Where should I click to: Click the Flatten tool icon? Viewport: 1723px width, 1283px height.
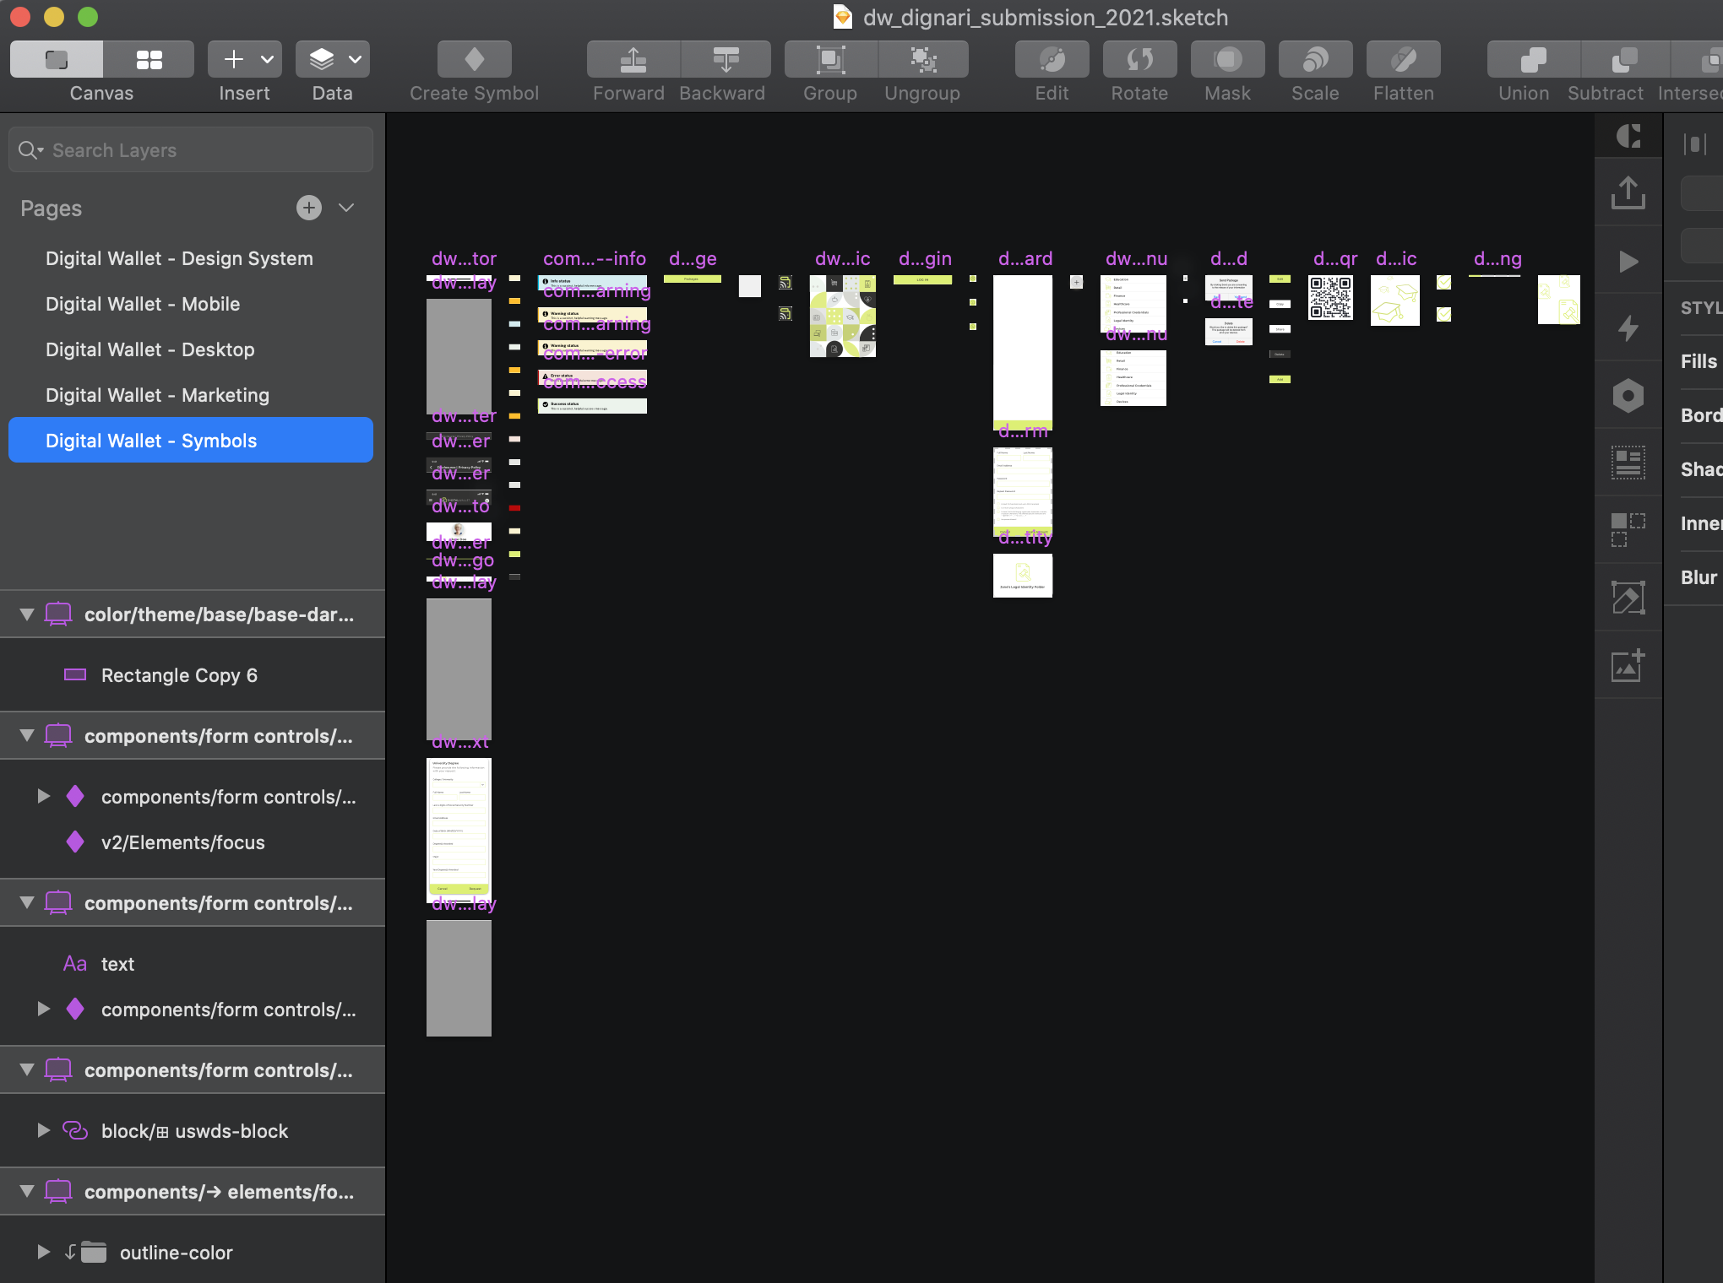click(x=1403, y=60)
